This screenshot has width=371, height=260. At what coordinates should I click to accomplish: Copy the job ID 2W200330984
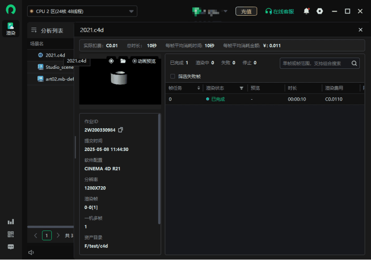click(x=121, y=130)
